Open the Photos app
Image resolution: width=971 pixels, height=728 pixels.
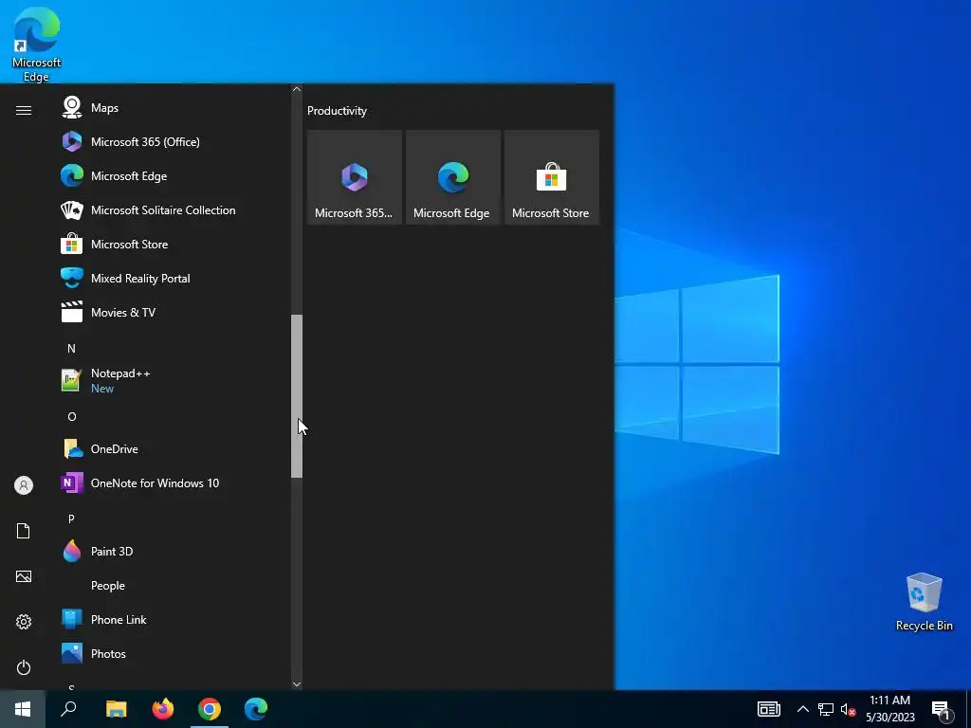click(174, 653)
